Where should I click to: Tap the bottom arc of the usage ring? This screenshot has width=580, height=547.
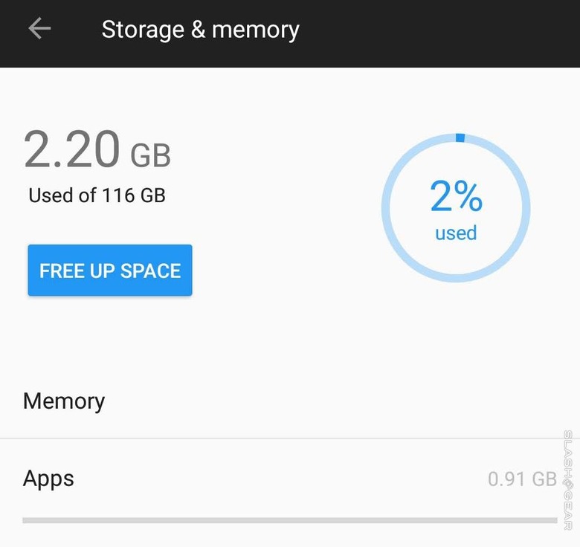pyautogui.click(x=456, y=279)
